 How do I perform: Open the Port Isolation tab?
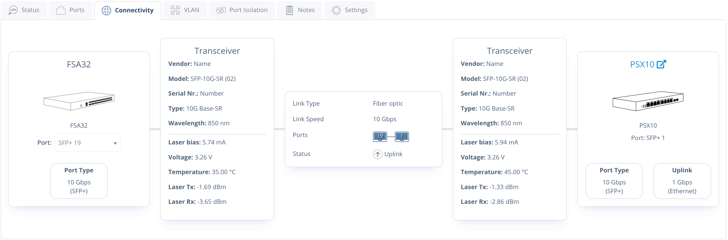coord(242,10)
